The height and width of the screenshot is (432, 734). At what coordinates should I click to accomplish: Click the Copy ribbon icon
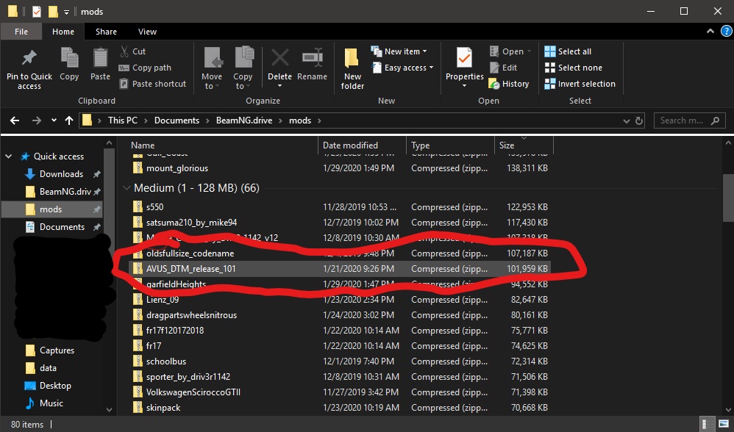pyautogui.click(x=69, y=64)
